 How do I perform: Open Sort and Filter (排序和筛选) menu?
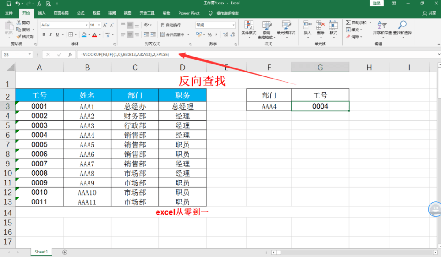(x=382, y=29)
